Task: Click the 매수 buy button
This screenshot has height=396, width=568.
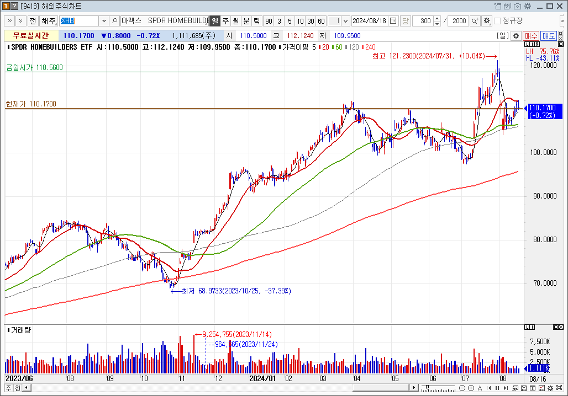Action: [530, 35]
